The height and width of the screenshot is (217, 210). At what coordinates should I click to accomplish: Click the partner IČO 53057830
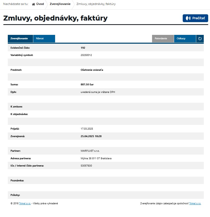tap(86, 165)
